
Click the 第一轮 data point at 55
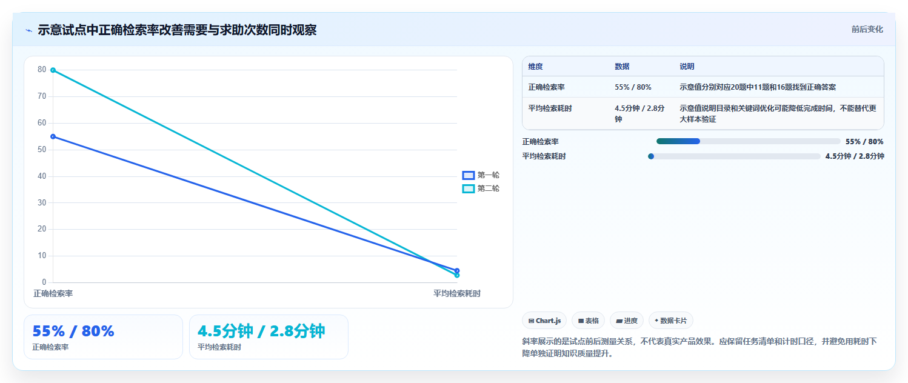[53, 136]
